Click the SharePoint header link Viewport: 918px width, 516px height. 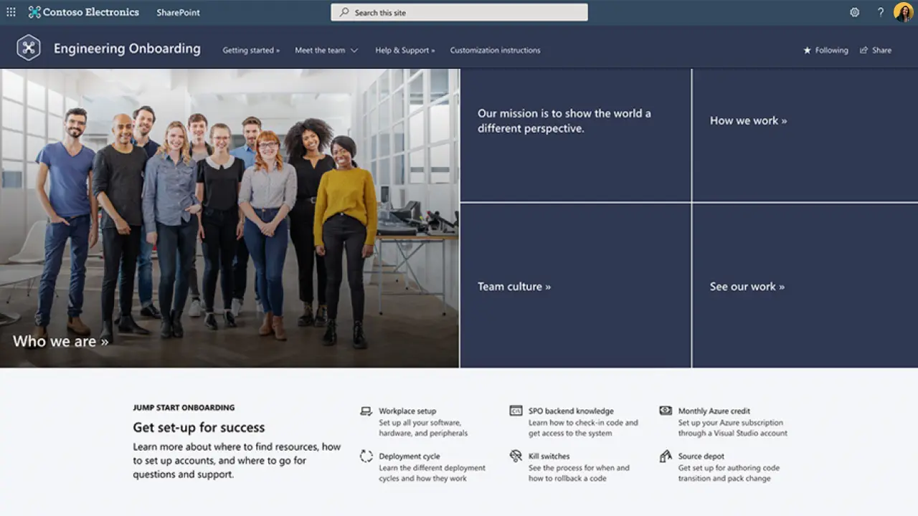point(179,12)
